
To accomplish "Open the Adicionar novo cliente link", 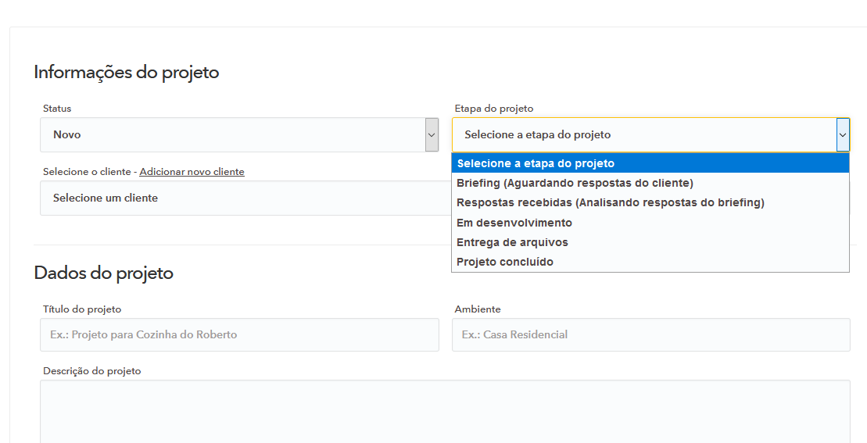I will pyautogui.click(x=192, y=172).
